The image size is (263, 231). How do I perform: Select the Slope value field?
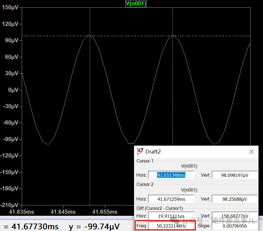[x=234, y=226]
